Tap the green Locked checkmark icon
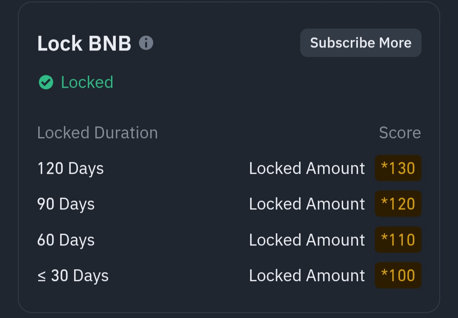Viewport: 458px width, 318px height. (46, 82)
